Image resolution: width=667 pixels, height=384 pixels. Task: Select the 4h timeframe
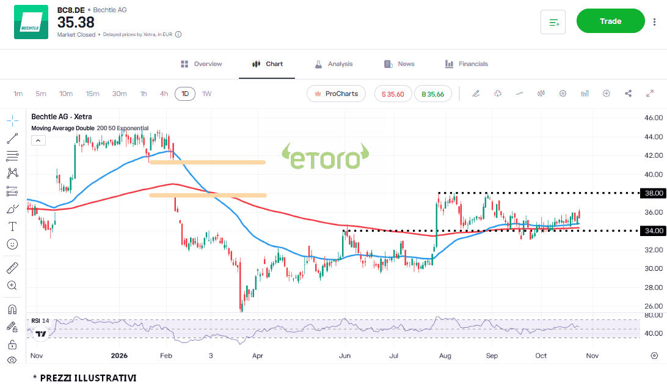coord(164,94)
